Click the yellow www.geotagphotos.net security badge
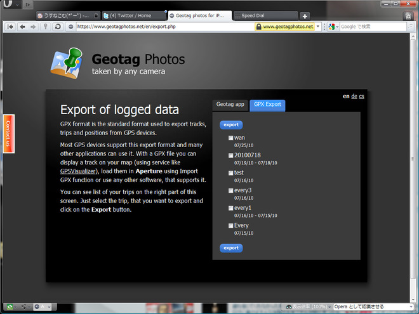 point(284,27)
